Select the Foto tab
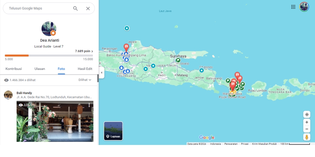Viewport: 315px width, 157px height. tap(61, 69)
